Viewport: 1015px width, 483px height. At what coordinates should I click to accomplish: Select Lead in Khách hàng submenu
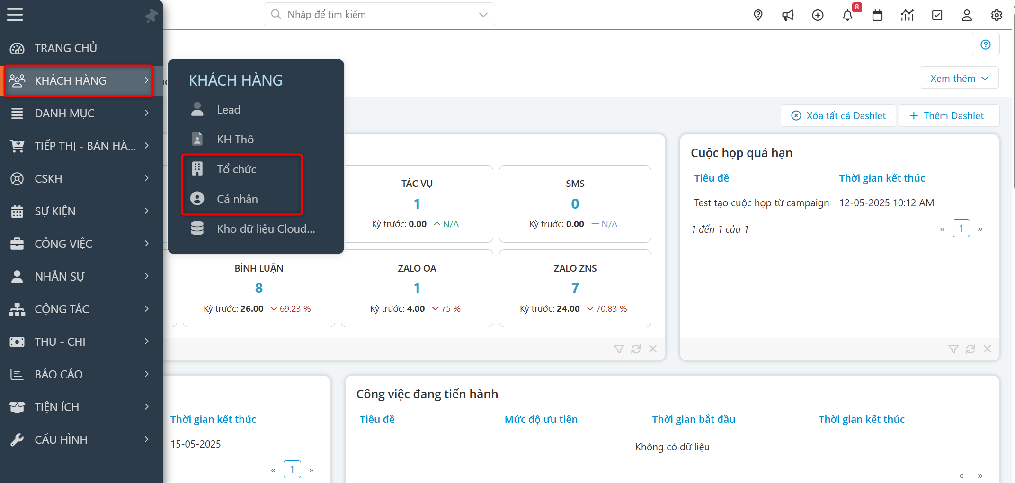[228, 110]
